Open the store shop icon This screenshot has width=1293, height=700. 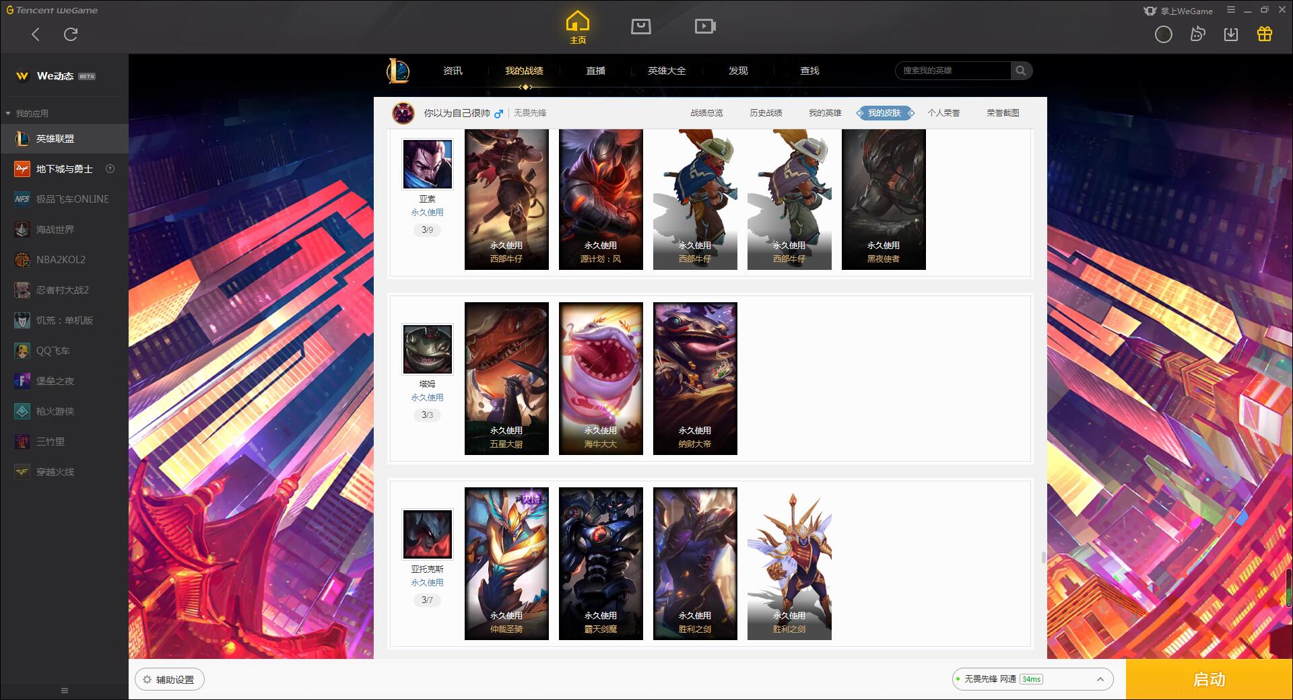click(x=641, y=26)
